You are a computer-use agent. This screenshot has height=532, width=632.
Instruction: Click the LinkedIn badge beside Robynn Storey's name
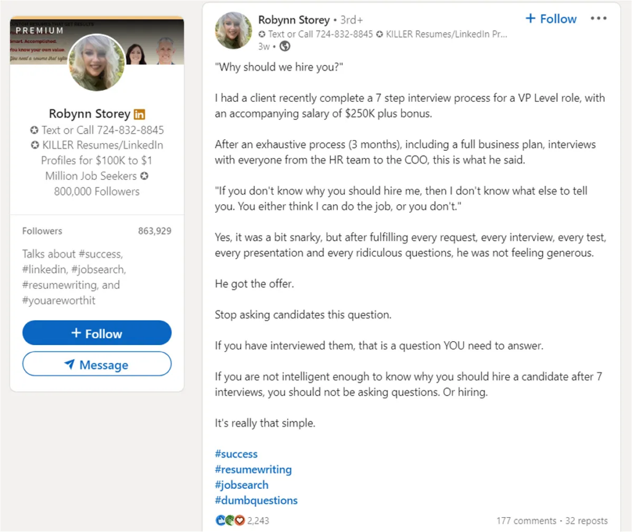tap(139, 114)
